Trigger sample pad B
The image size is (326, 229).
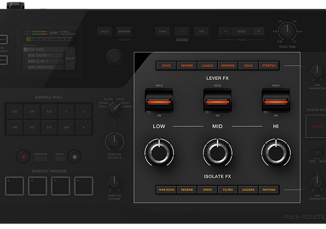38,186
